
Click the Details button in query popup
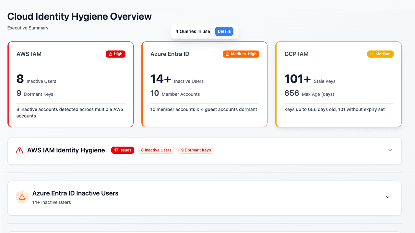click(x=224, y=31)
